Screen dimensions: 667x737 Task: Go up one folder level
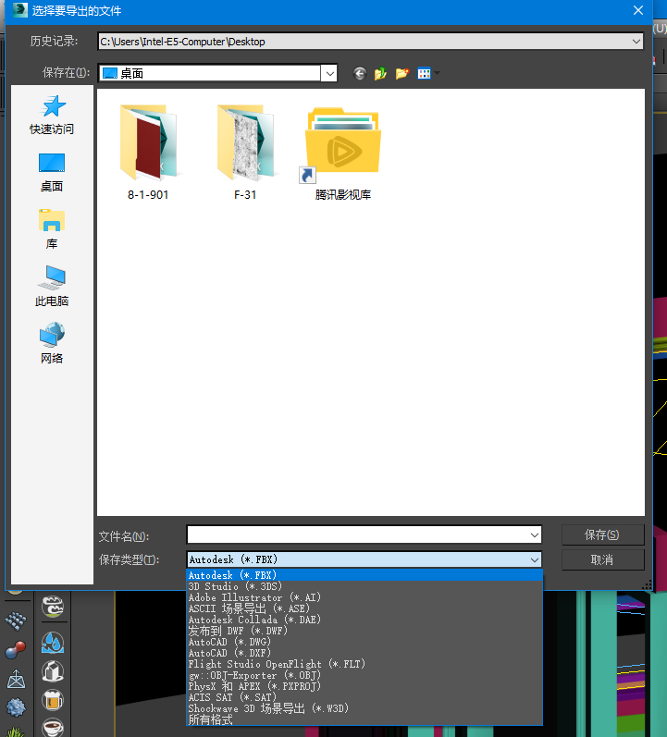(x=380, y=73)
